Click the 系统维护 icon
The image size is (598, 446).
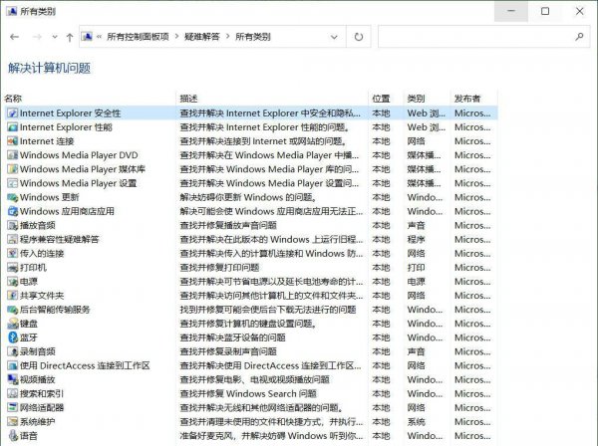click(x=13, y=422)
